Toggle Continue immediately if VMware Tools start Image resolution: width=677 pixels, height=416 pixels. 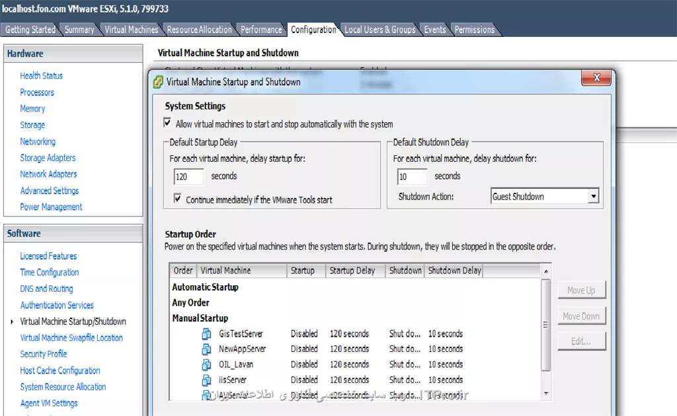pyautogui.click(x=177, y=198)
